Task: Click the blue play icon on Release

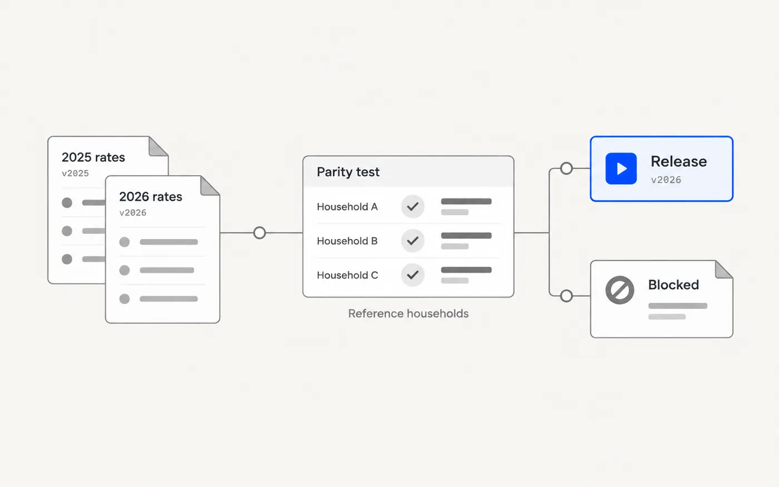Action: 621,168
